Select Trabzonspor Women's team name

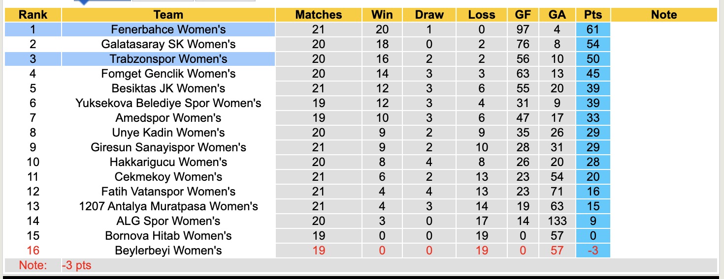tap(168, 59)
